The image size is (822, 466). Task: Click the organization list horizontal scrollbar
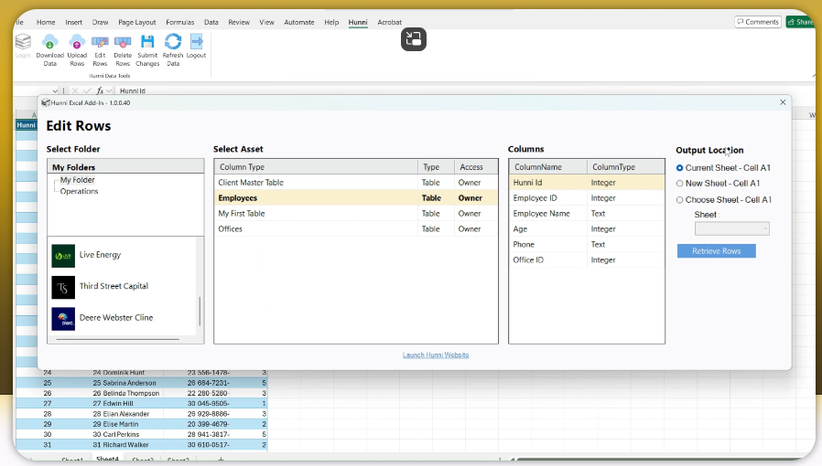117,339
